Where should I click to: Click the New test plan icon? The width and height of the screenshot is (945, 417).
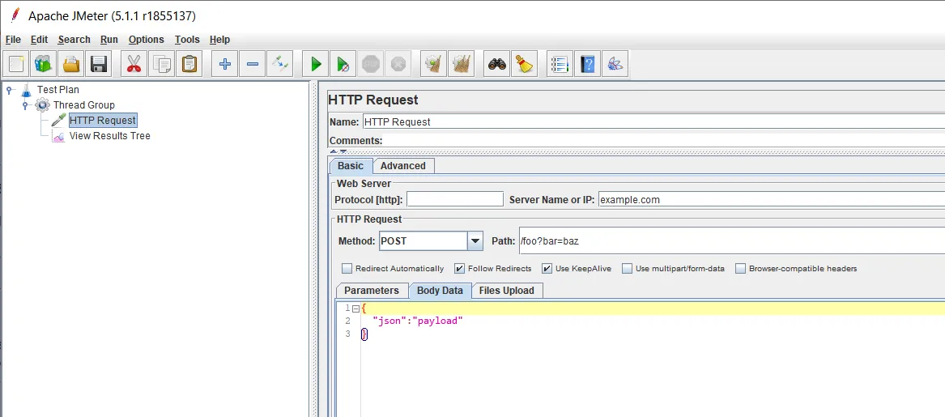pos(15,63)
